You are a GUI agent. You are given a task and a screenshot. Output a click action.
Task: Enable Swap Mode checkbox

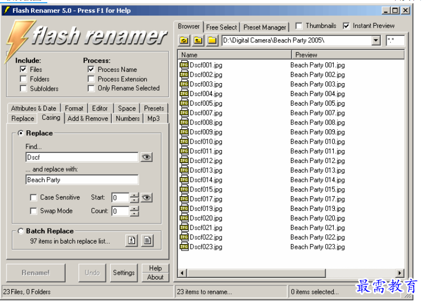click(x=34, y=211)
